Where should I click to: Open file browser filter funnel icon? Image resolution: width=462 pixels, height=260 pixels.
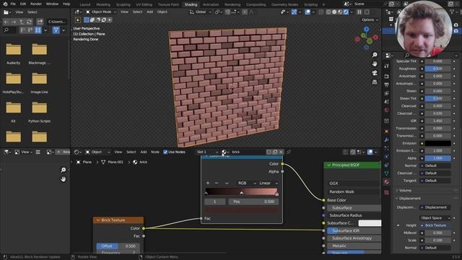coord(56,30)
